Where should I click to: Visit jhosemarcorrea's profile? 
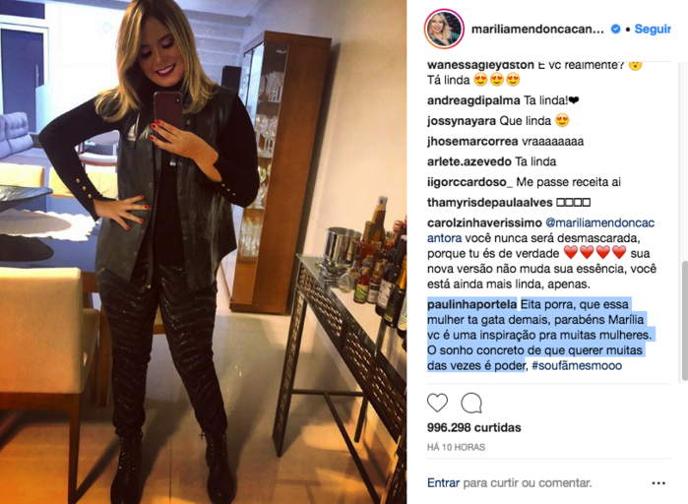click(472, 141)
